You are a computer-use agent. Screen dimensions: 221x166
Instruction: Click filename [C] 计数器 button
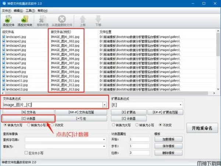click(x=28, y=119)
